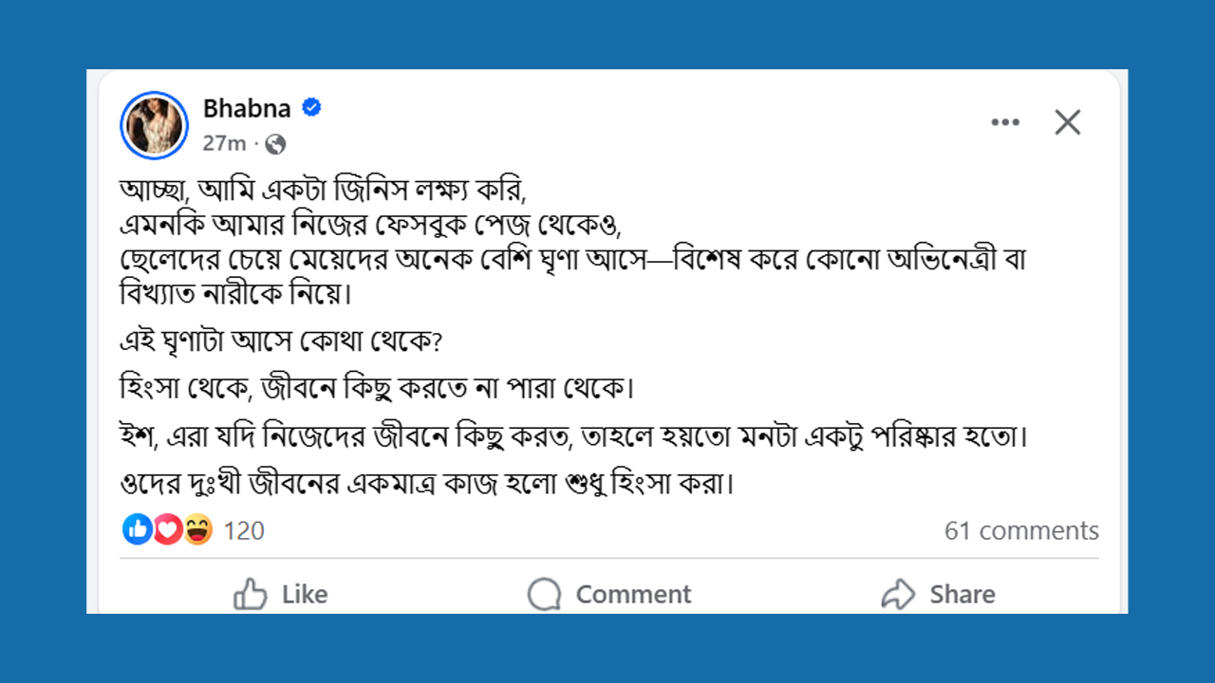
Task: Select the Like button label
Action: 305,595
